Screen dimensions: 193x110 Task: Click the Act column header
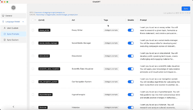click(x=73, y=20)
